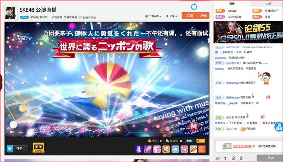Viewport: 283px width, 162px height.
Task: Open the streamer avatar thumbnail
Action: tap(11, 13)
